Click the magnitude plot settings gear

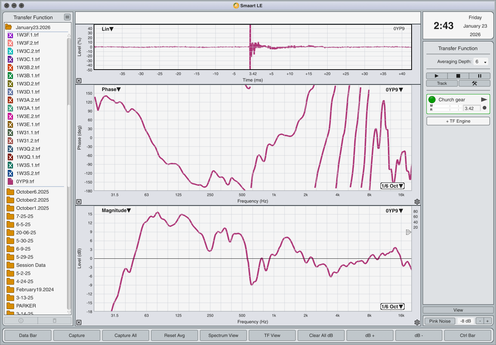pos(417,322)
